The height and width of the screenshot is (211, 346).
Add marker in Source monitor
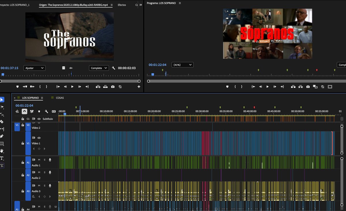click(17, 86)
